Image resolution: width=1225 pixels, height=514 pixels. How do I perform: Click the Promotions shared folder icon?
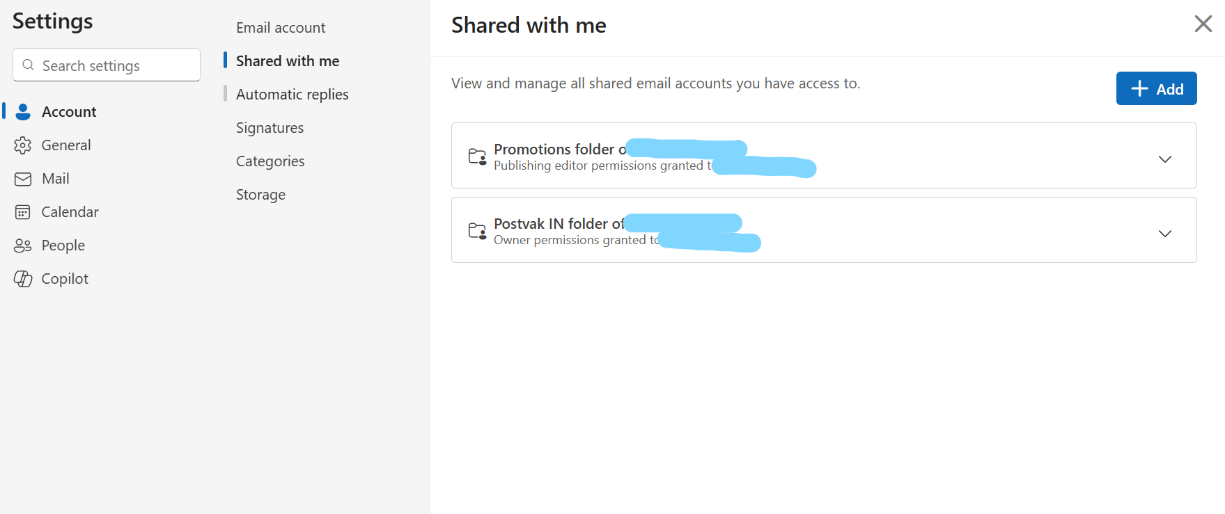[477, 156]
